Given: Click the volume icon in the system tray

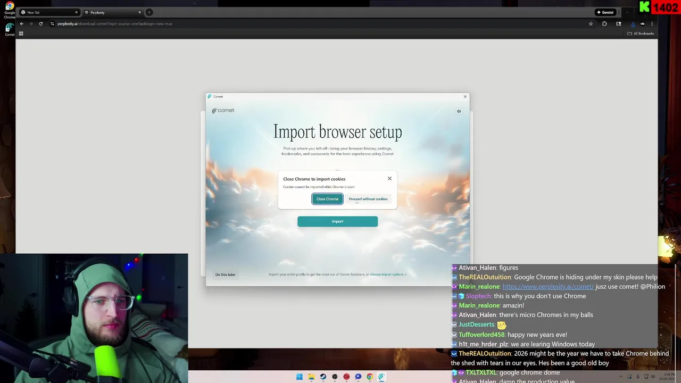Looking at the screenshot, I should (x=653, y=377).
